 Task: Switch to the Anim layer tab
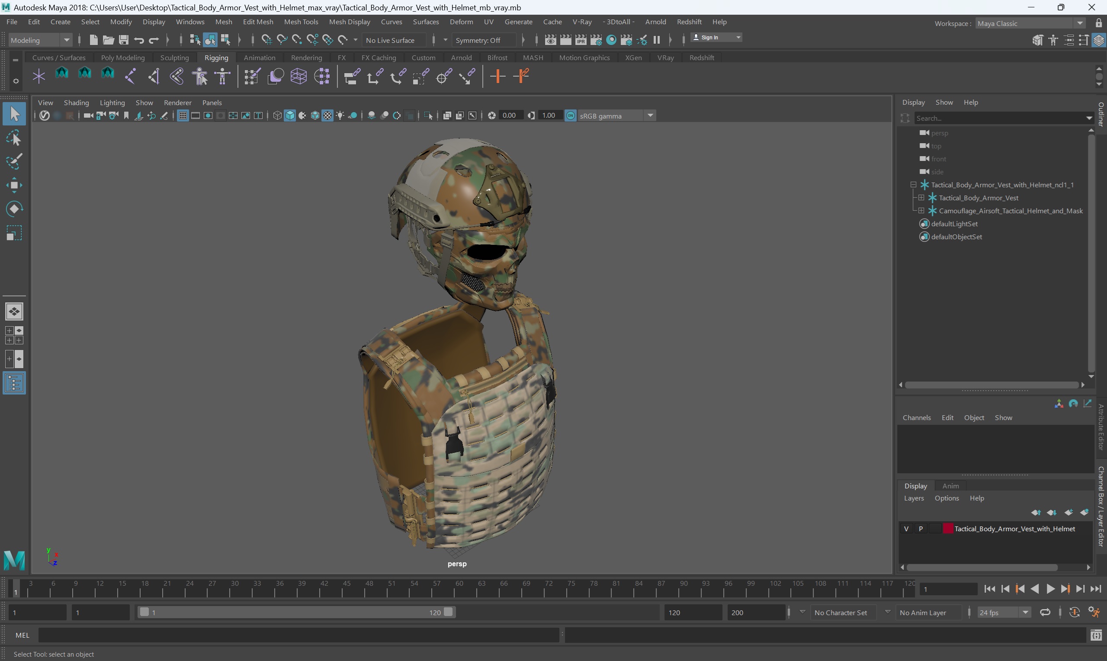click(950, 486)
